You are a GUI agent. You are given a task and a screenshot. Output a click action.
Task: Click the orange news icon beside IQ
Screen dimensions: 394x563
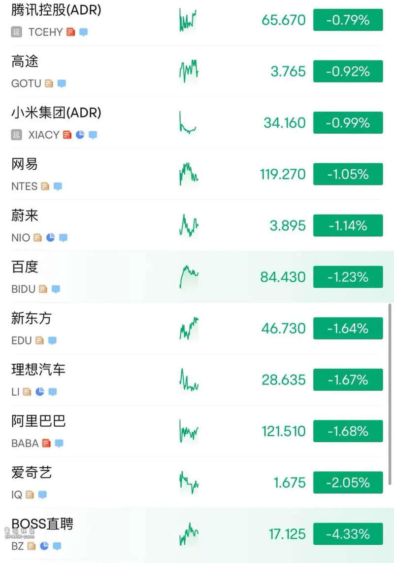pos(30,495)
